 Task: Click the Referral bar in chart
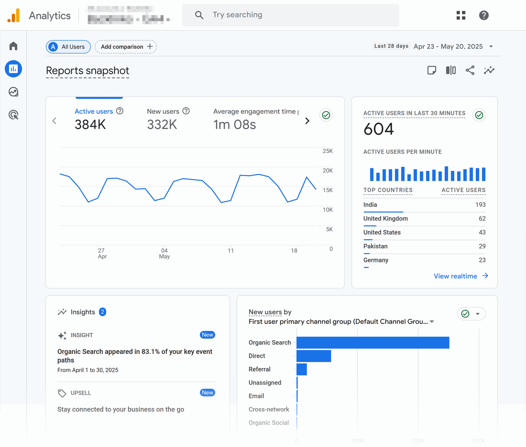click(x=302, y=369)
